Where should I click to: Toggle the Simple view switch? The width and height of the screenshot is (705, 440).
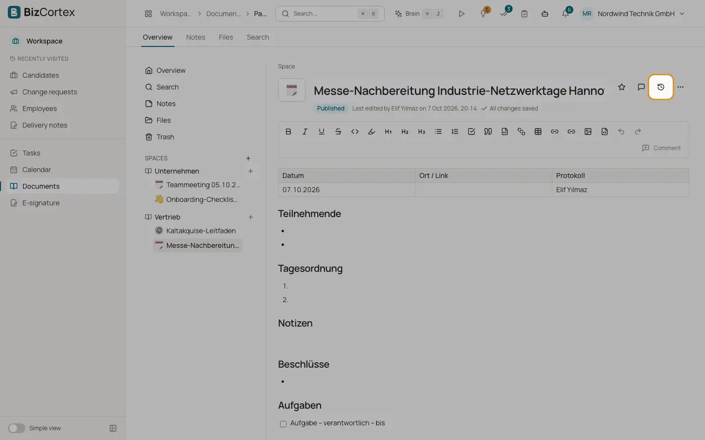point(16,428)
